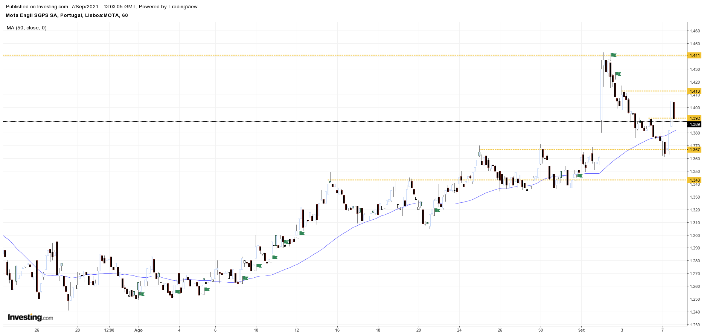Click the 4 date label on time axis
704x335 pixels.
pyautogui.click(x=179, y=330)
